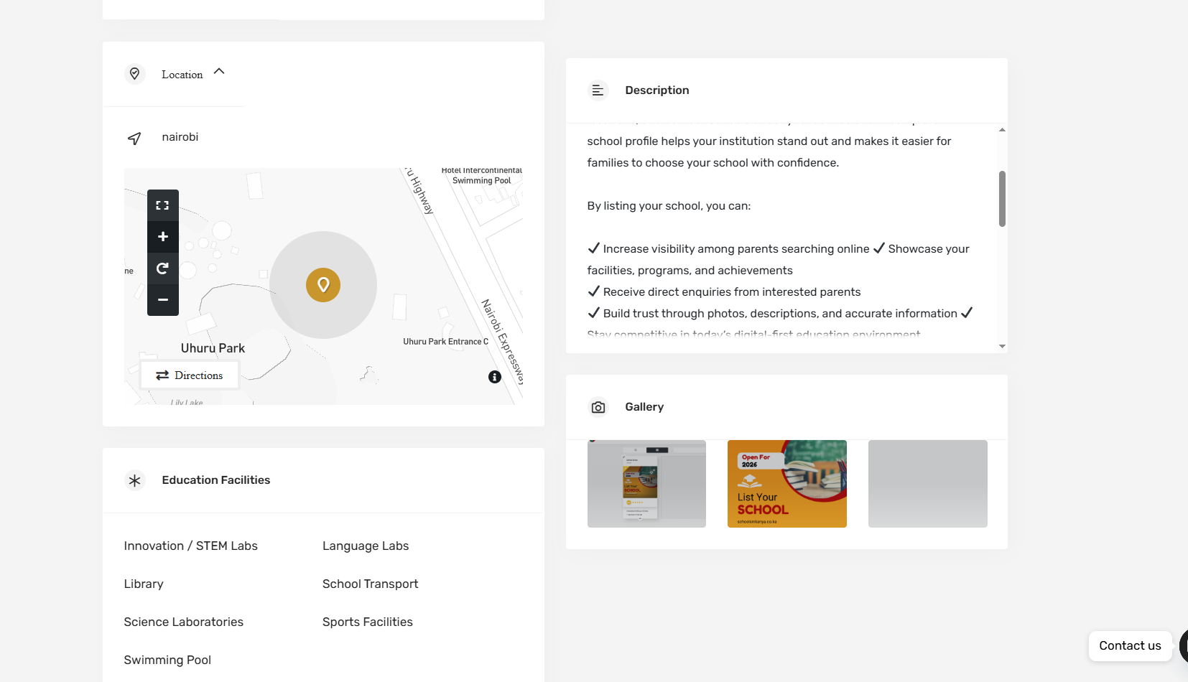This screenshot has height=682, width=1188.
Task: Click the Location pin header icon
Action: [135, 74]
